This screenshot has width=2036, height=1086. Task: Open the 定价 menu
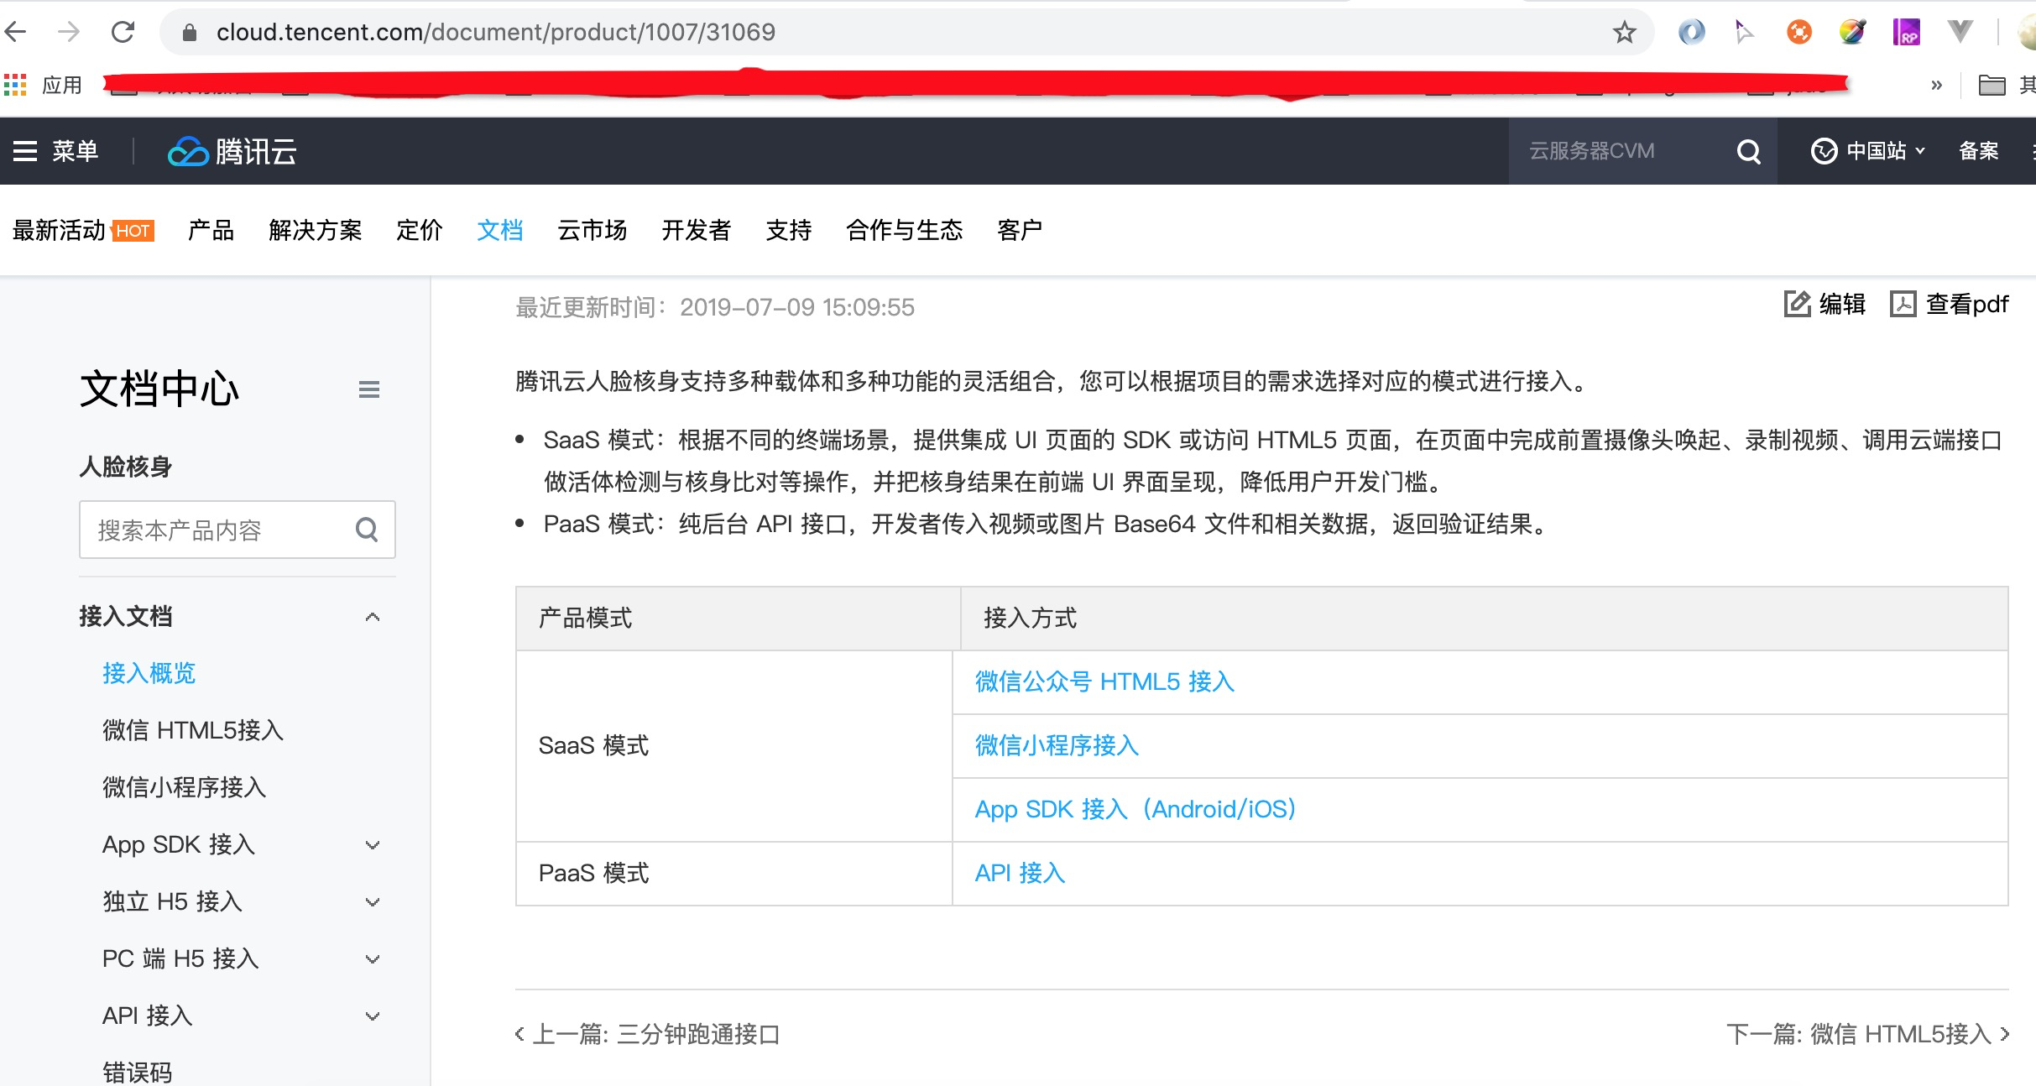click(419, 230)
